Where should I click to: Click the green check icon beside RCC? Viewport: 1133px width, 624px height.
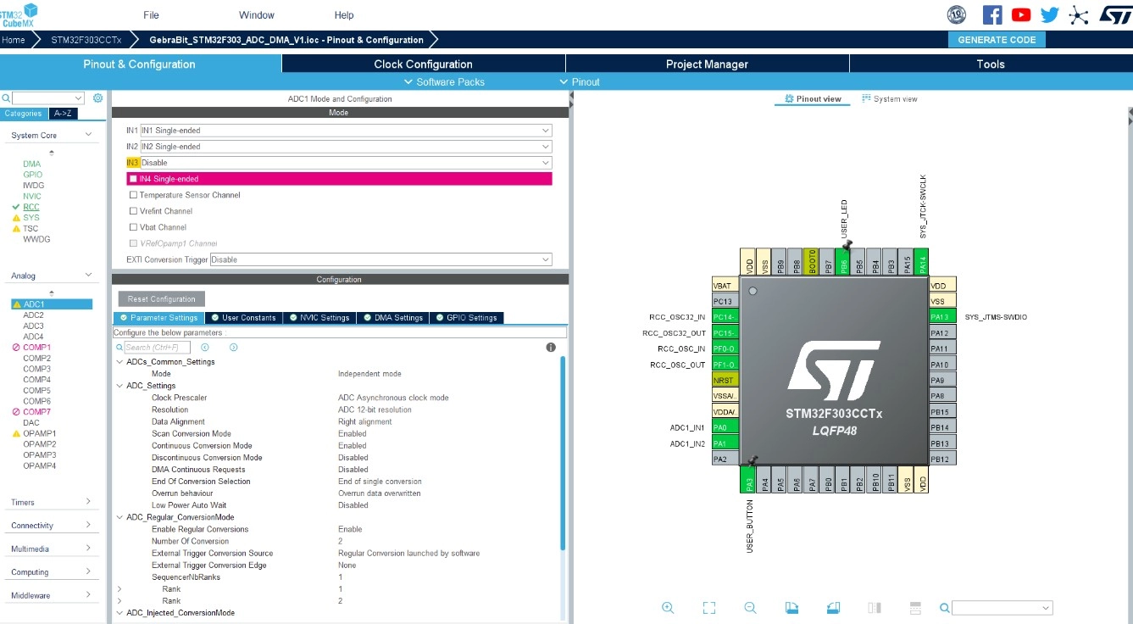[x=16, y=207]
